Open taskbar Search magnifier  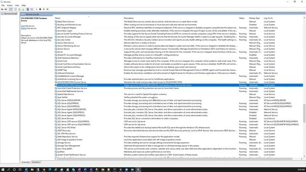[9, 170]
